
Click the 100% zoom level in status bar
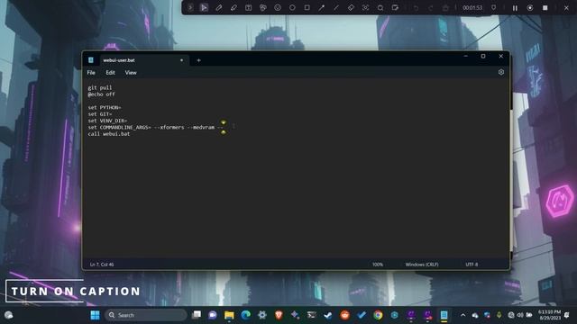(378, 265)
